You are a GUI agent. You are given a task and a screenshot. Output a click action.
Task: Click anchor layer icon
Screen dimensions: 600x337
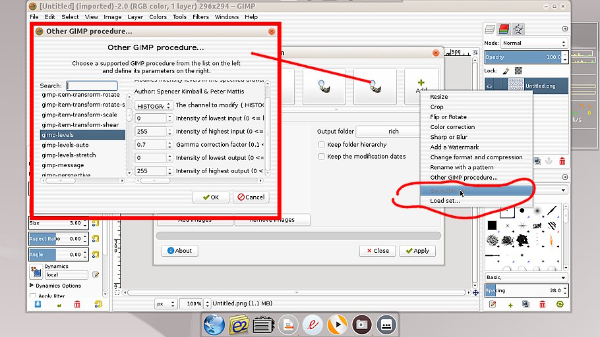549,161
